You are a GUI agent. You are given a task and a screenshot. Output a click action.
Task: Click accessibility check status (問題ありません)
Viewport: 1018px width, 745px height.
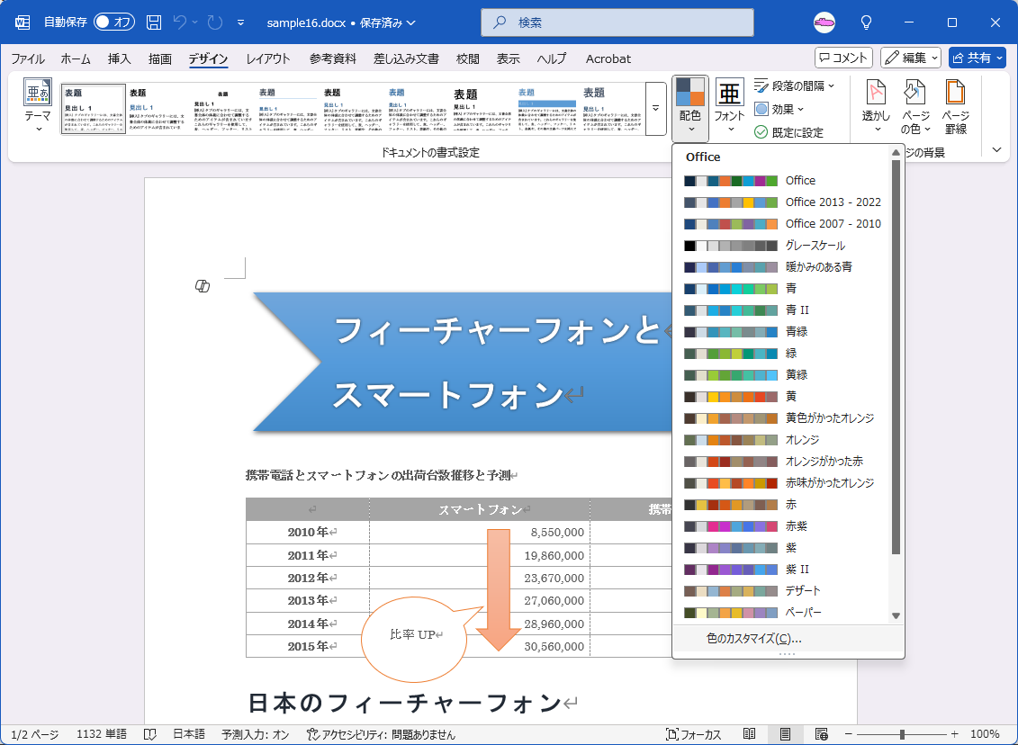pyautogui.click(x=381, y=734)
